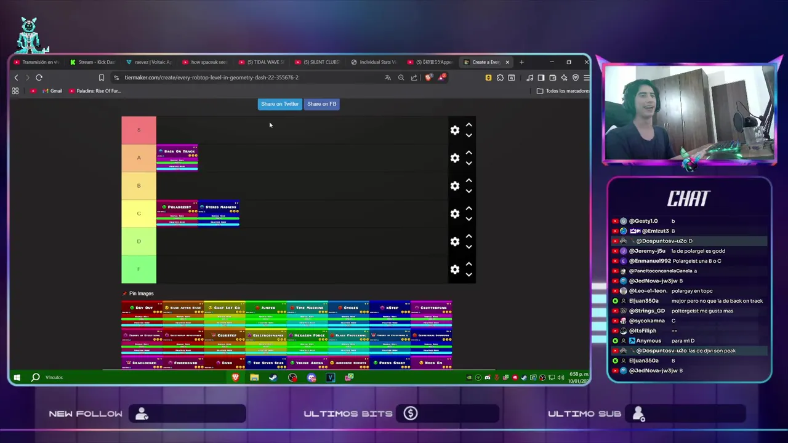Go back to previous page
This screenshot has height=443, width=788.
16,78
